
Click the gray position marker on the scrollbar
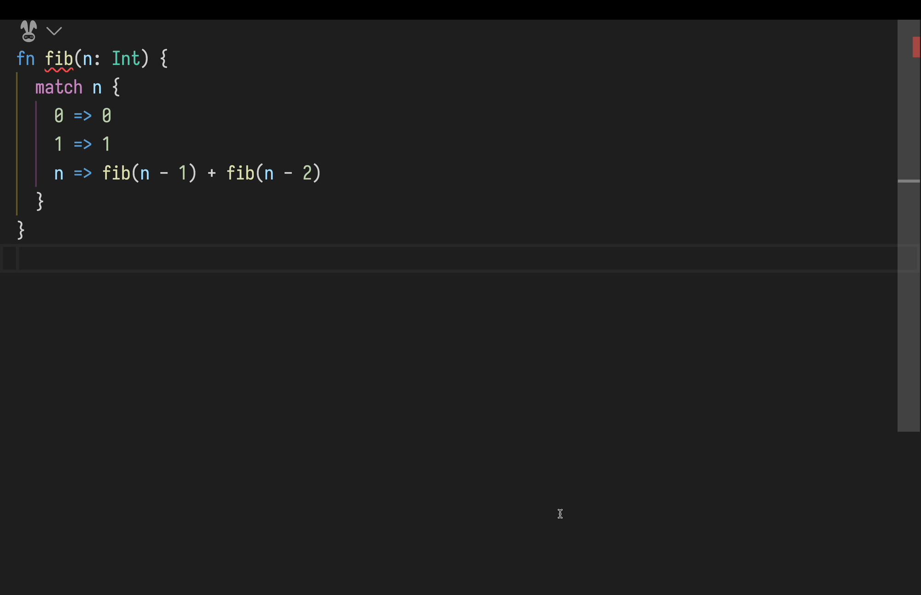point(908,181)
